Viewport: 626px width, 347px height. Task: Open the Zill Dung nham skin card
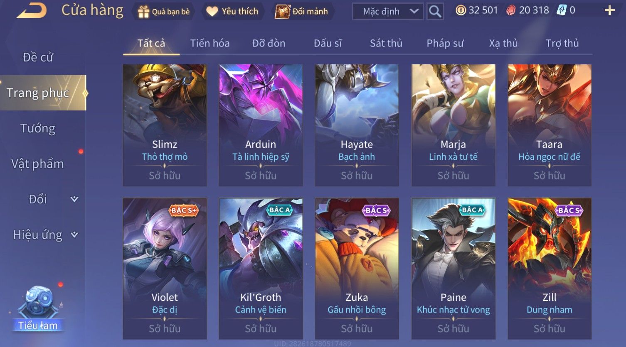pyautogui.click(x=550, y=269)
